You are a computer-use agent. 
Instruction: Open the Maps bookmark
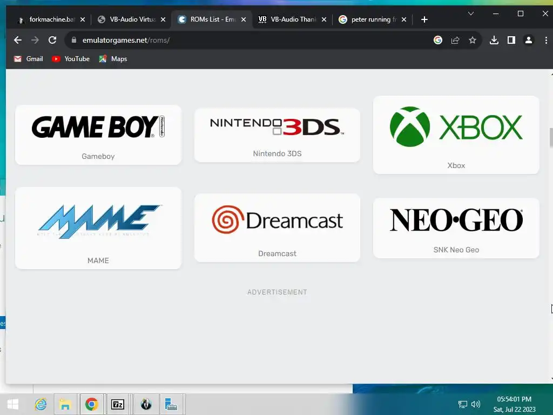[x=113, y=59]
